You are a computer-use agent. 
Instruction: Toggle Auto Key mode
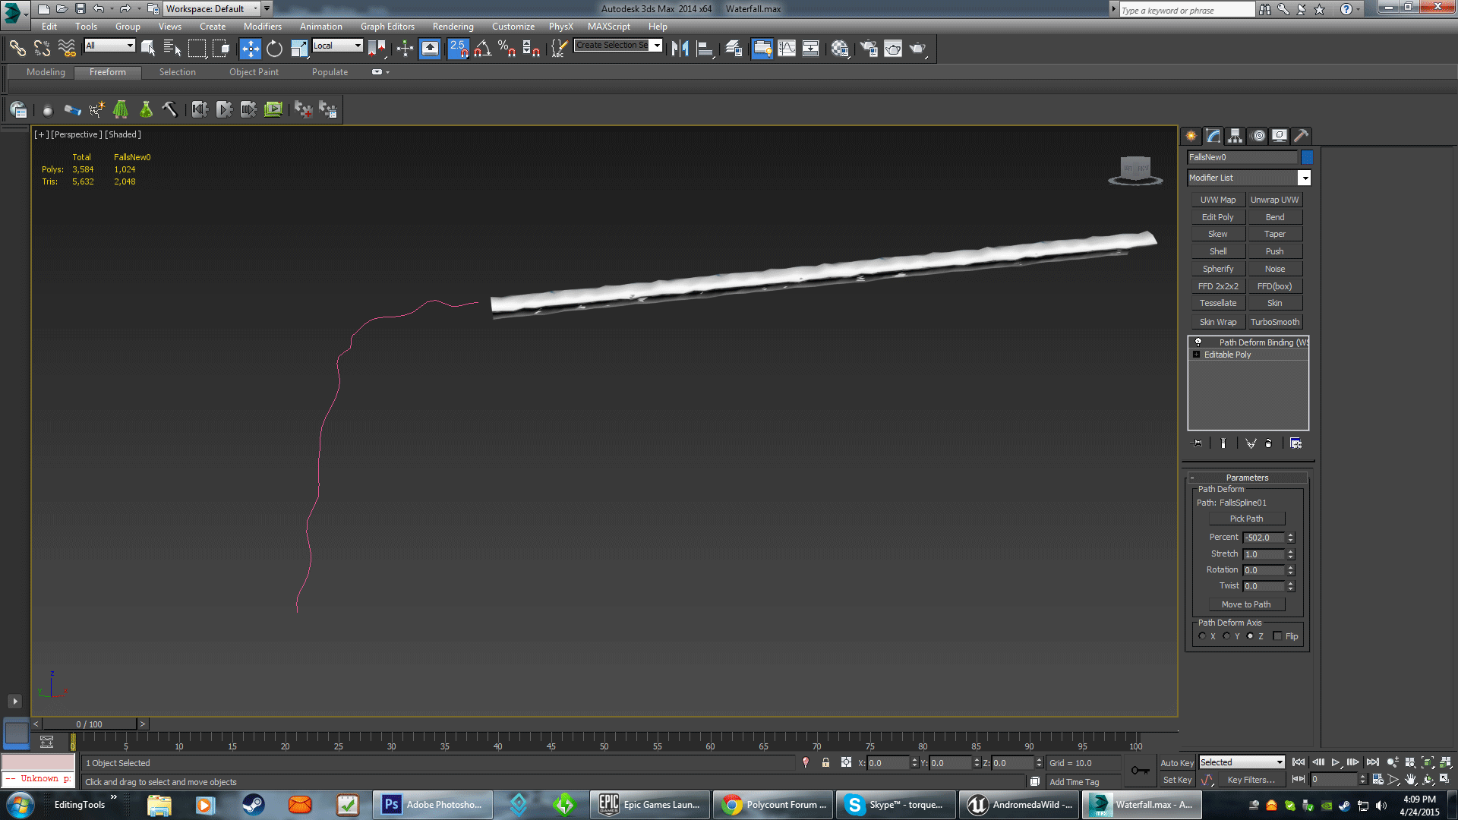1176,763
